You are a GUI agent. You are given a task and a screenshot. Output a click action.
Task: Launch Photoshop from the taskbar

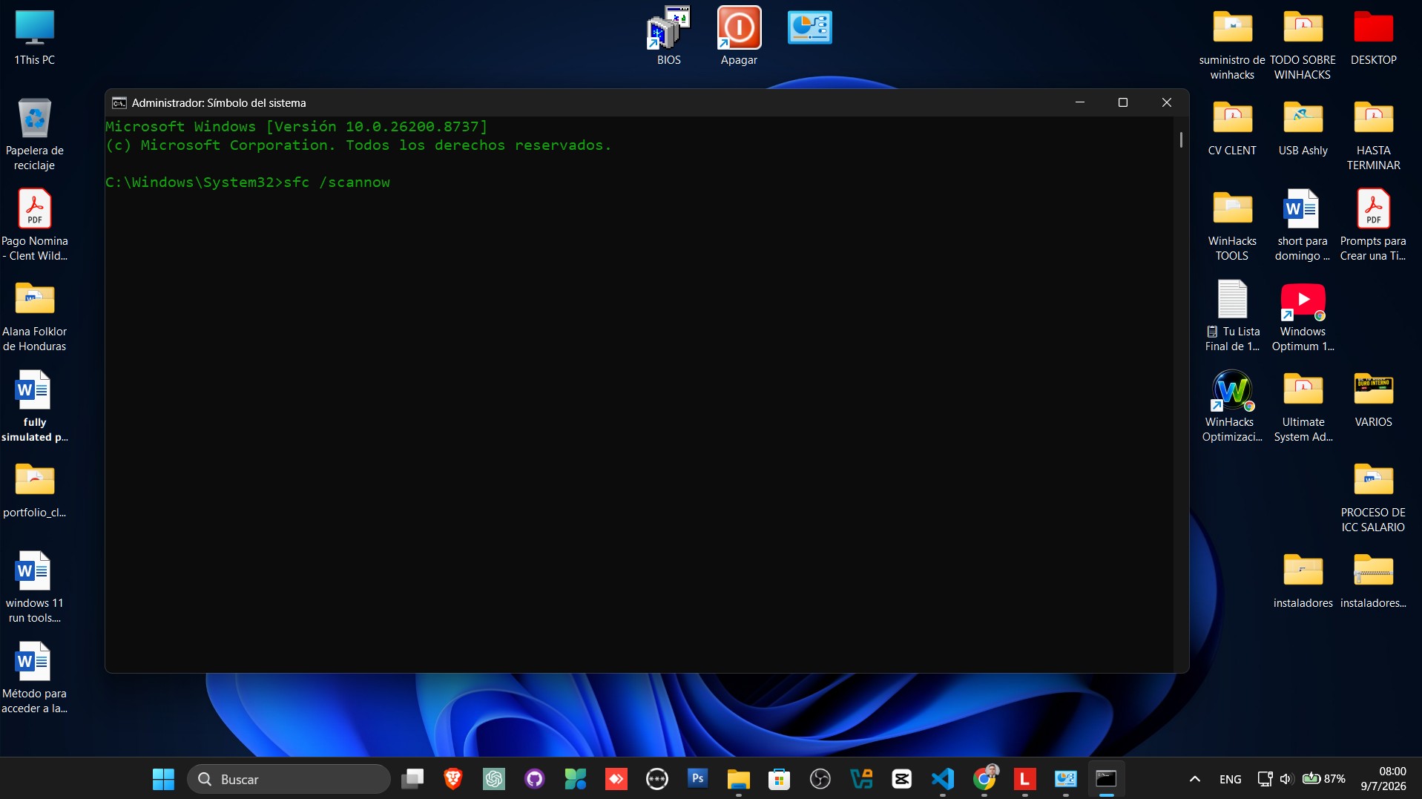click(x=697, y=779)
